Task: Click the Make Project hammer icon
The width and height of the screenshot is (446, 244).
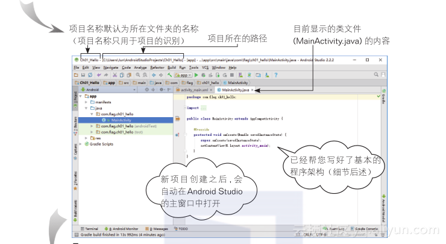Action: [169, 75]
